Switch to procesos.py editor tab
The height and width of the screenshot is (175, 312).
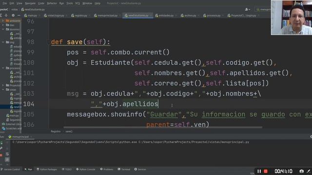click(x=214, y=16)
